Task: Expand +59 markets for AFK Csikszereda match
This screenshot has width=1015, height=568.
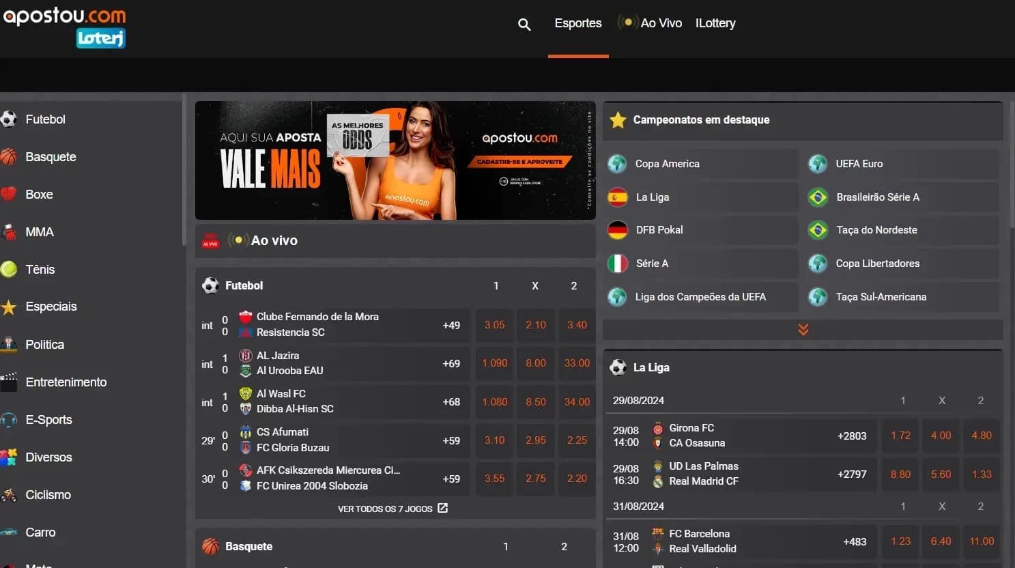Action: tap(451, 479)
